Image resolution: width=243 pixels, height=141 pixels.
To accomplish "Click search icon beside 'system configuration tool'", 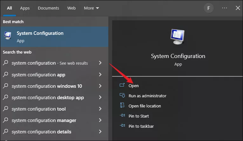I will tap(5, 109).
